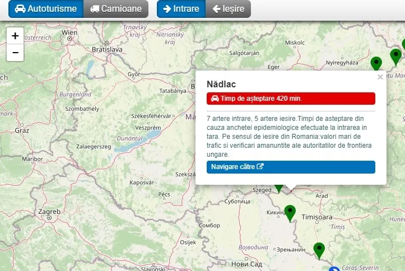Viewport: 405px width, 271px height.
Task: Click the Timișoara city label
Action: coord(317,217)
